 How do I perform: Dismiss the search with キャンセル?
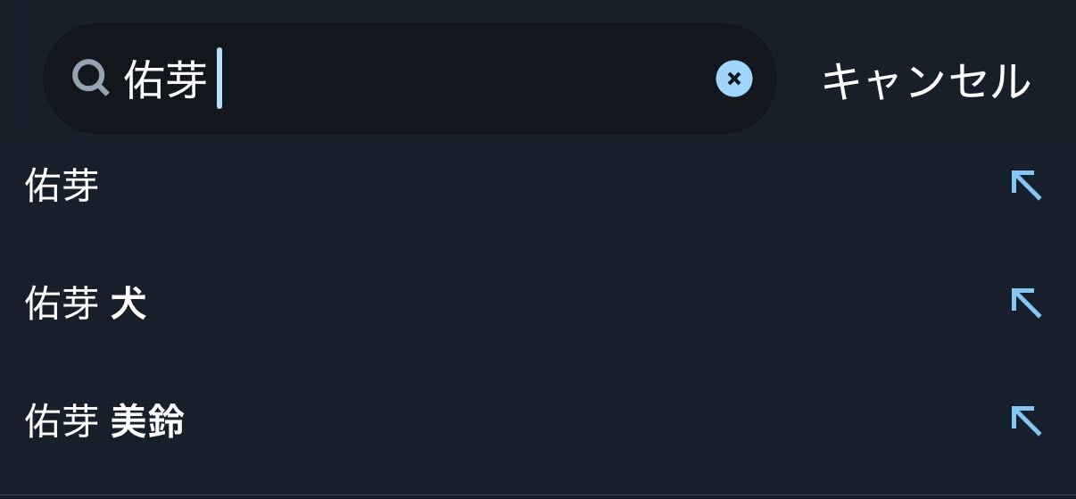click(x=925, y=81)
